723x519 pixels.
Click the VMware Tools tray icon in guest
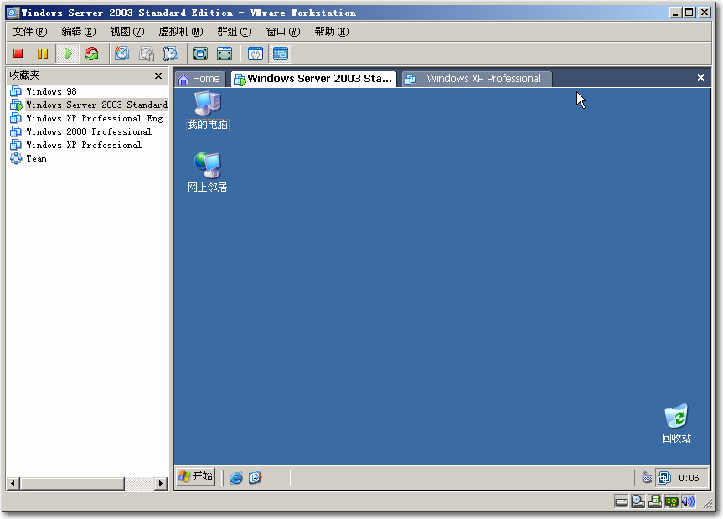click(x=664, y=477)
